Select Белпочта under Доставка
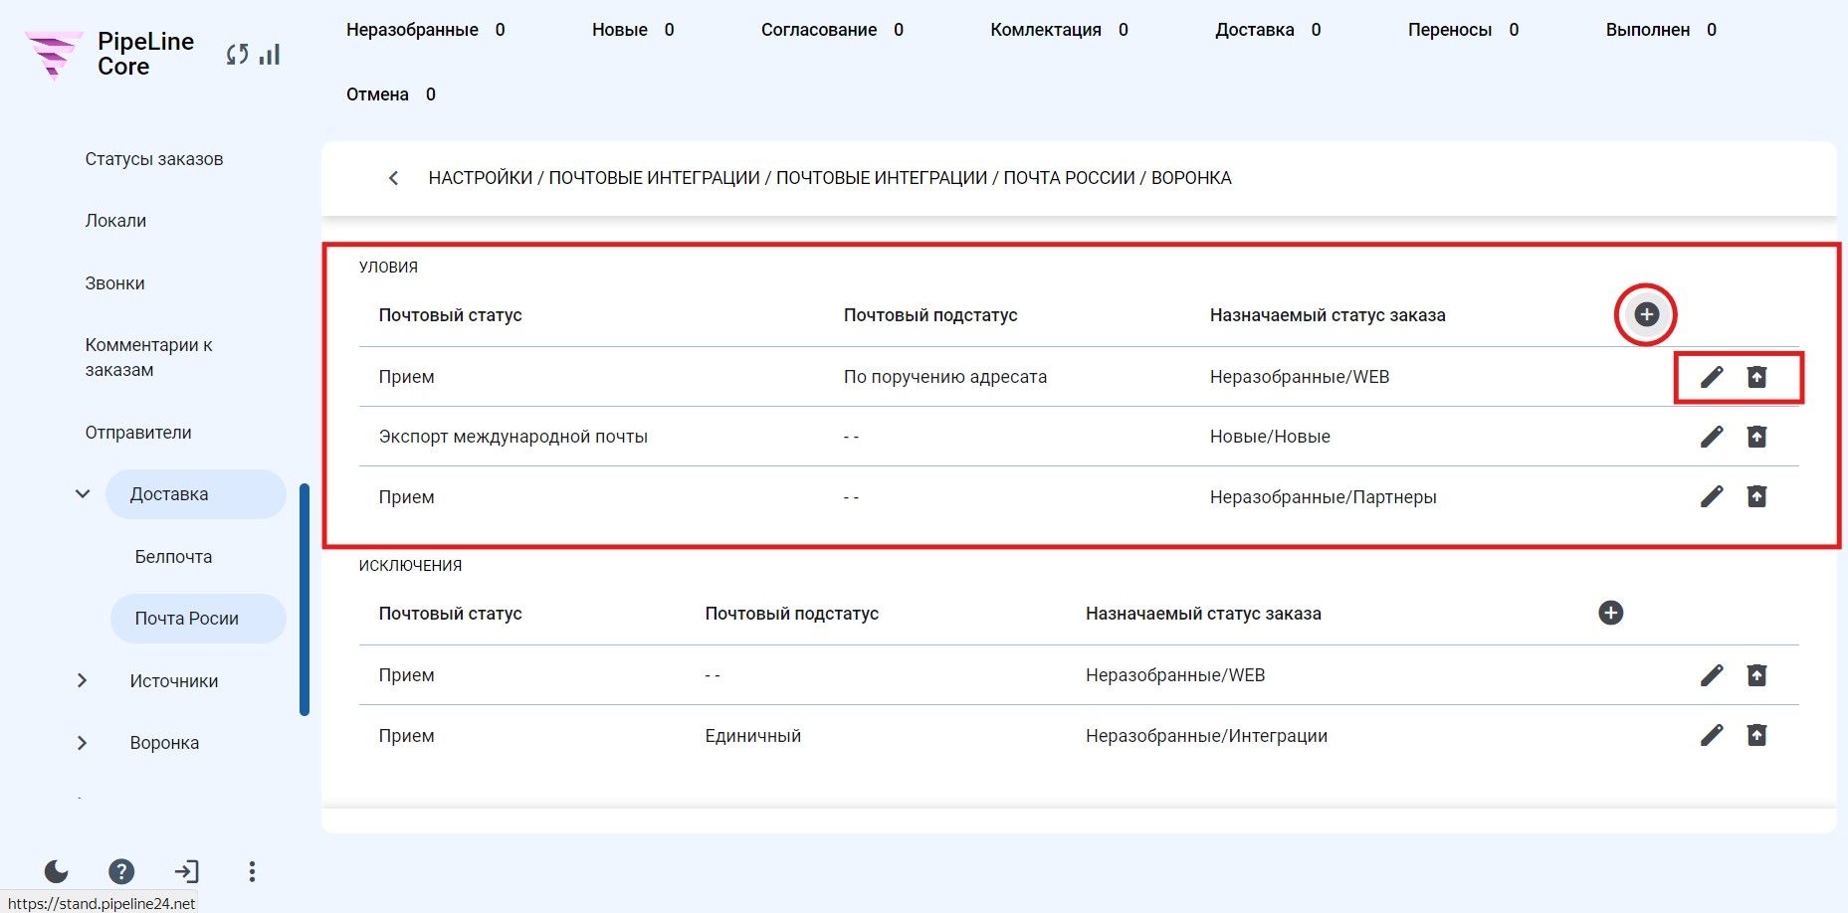 pyautogui.click(x=173, y=557)
